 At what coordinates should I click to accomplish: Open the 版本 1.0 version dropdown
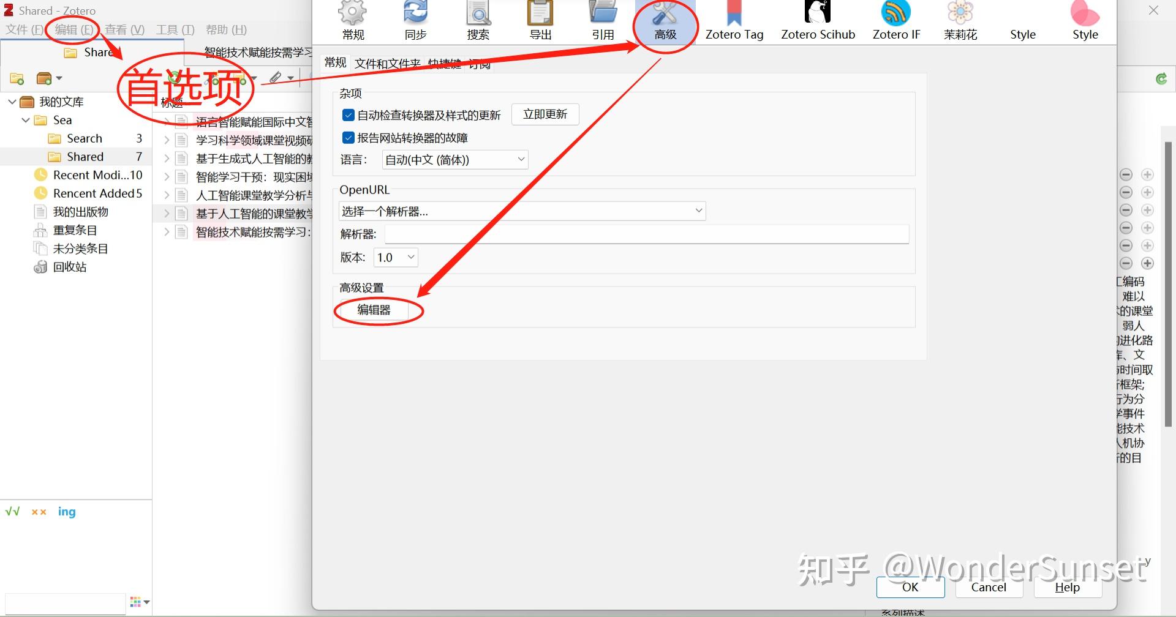(x=396, y=258)
